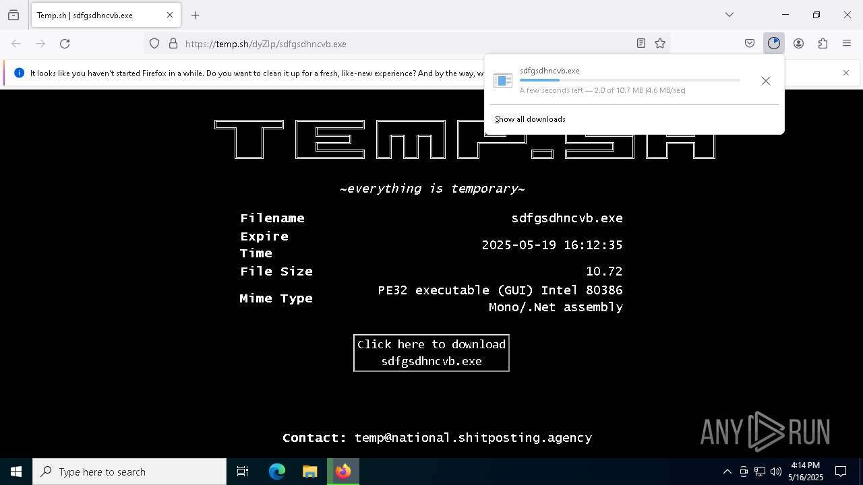Open network status tray icon

pyautogui.click(x=760, y=472)
